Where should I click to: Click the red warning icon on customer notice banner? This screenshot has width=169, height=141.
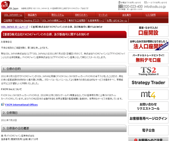[136, 140]
